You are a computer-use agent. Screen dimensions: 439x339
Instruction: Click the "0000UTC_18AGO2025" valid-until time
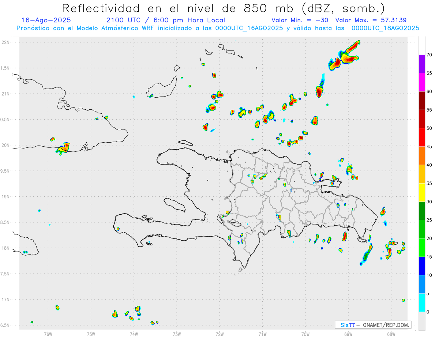click(385, 28)
